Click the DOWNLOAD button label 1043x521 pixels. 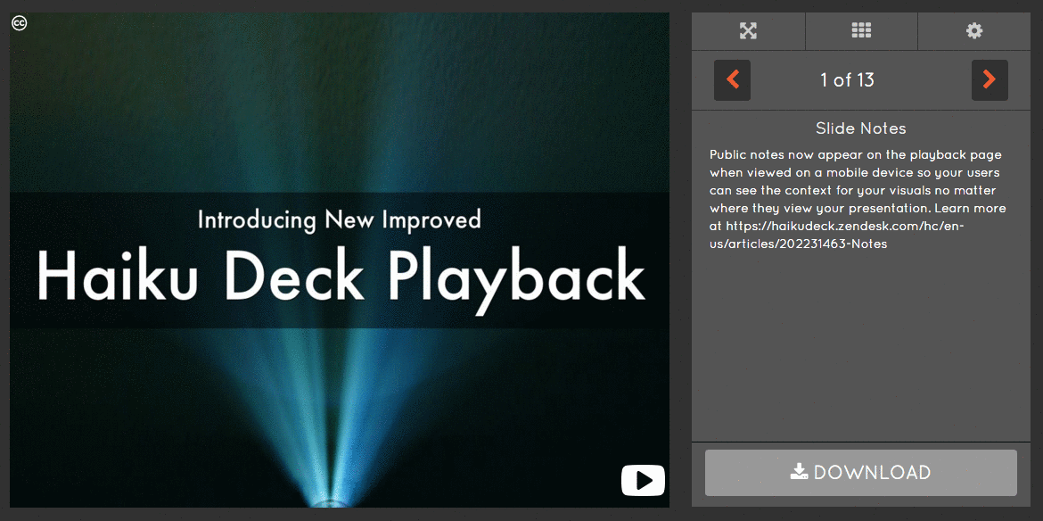872,473
